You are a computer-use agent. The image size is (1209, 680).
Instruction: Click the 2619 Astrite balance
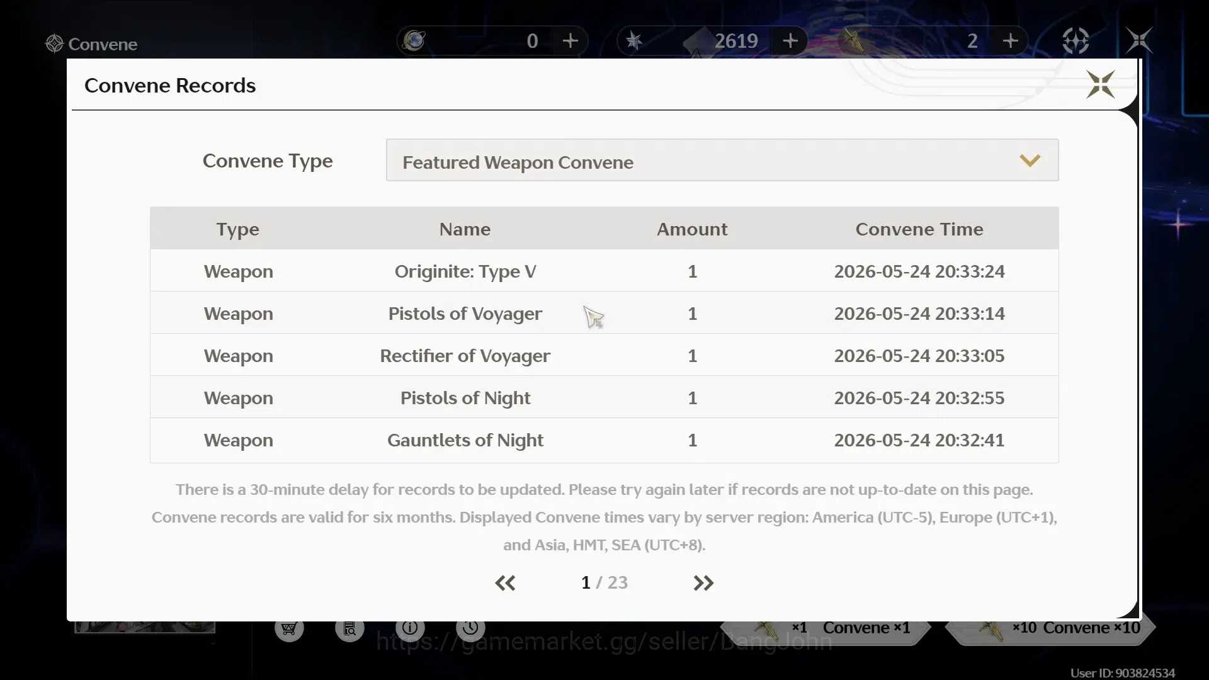(736, 41)
